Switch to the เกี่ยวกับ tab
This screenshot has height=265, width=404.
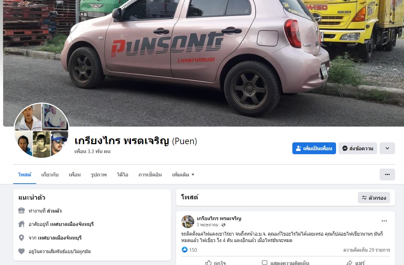tap(50, 175)
